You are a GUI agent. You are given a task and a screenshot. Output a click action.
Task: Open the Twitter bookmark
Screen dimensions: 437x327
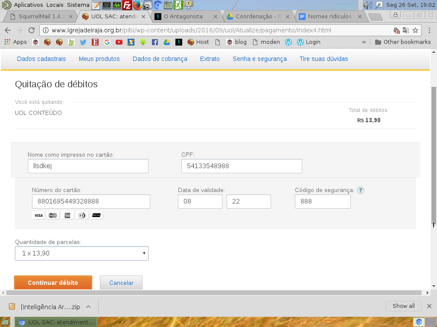(x=83, y=42)
